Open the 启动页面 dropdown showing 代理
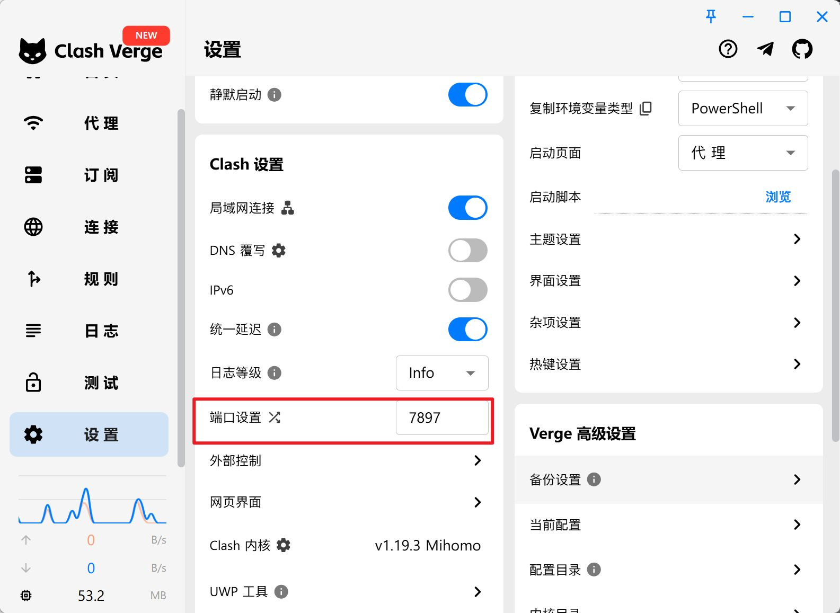The image size is (840, 613). 743,153
